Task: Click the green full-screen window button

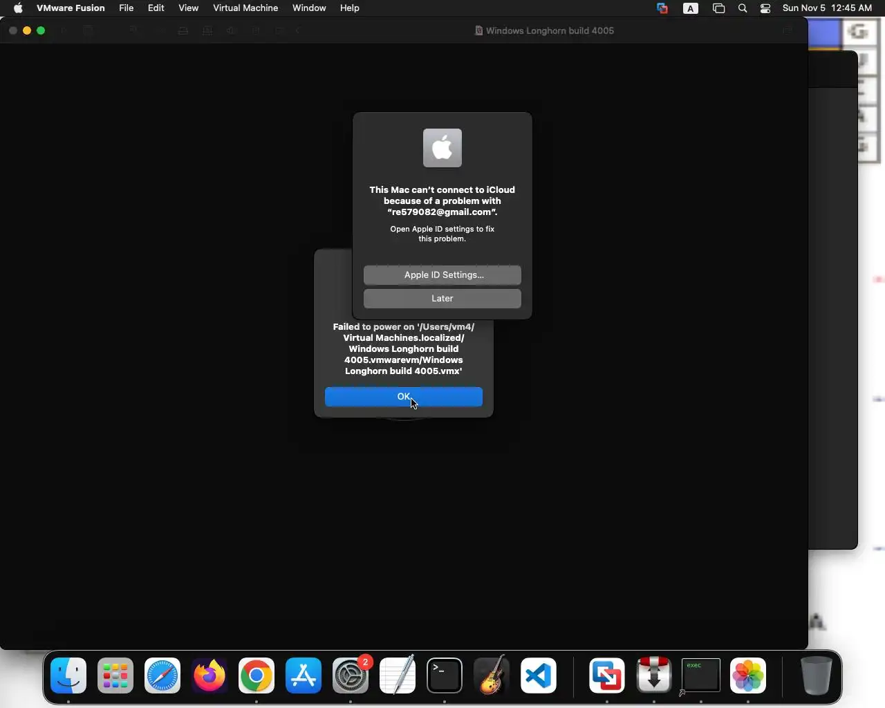Action: [x=41, y=30]
